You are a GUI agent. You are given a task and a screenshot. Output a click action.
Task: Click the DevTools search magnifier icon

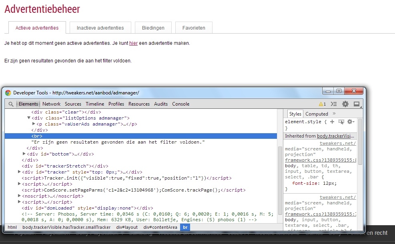pos(11,104)
